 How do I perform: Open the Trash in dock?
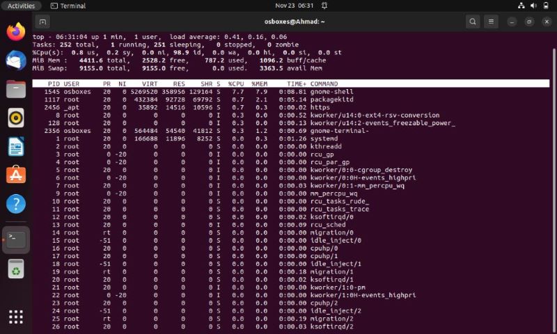[x=16, y=269]
